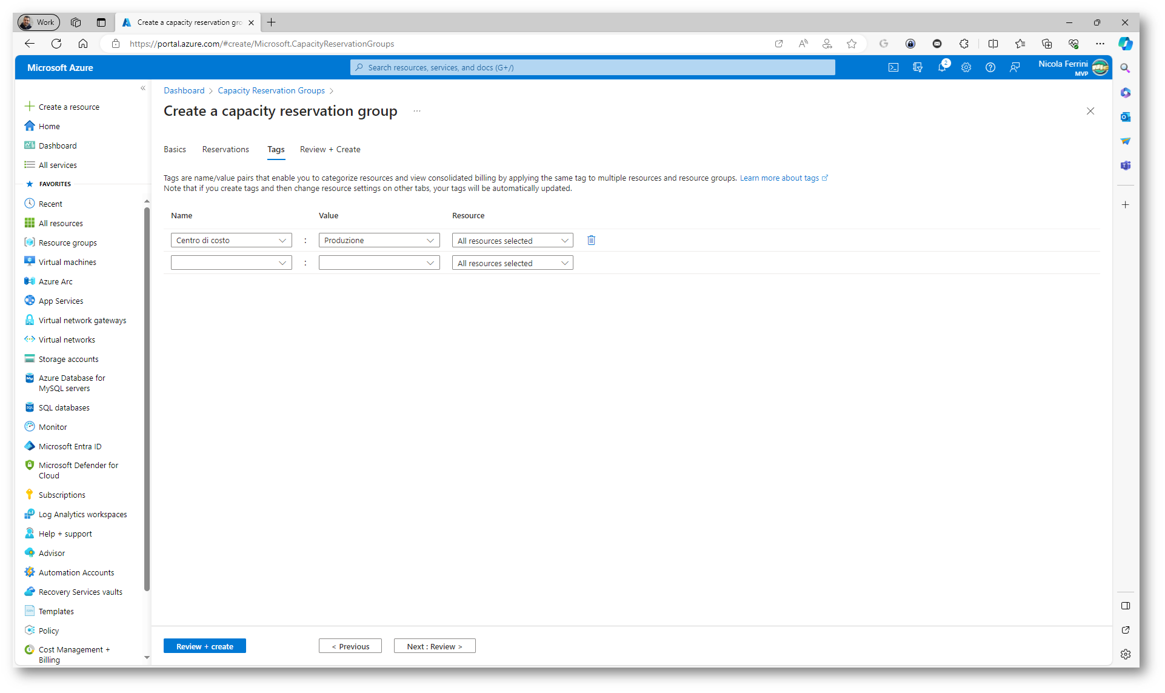Viewport: 1165px width, 693px height.
Task: Close the Create a capacity reservation browser tab
Action: tap(251, 22)
